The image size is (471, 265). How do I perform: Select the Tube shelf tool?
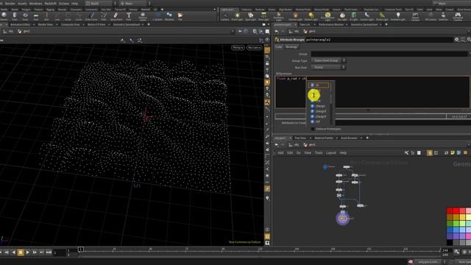15,16
